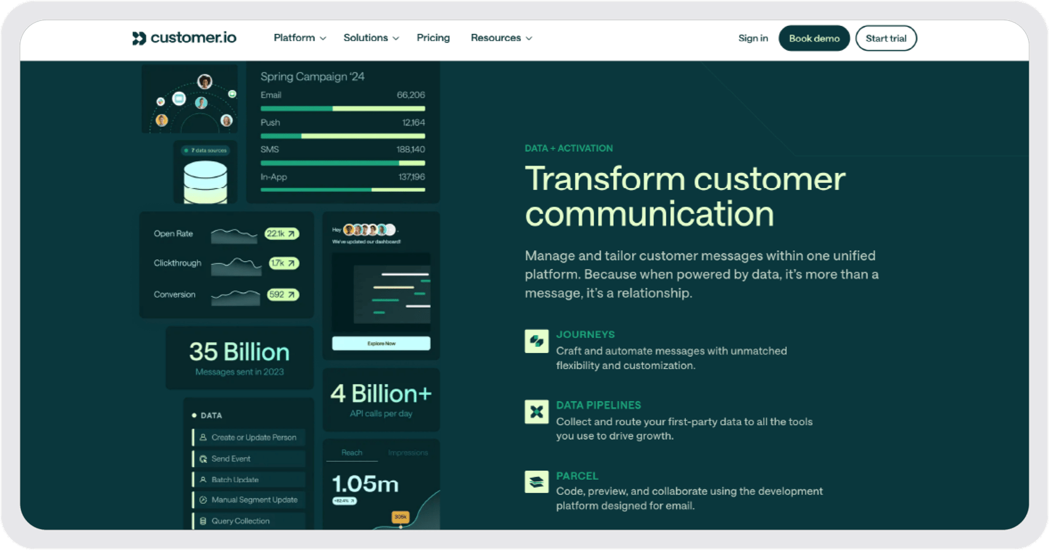Click the Email progress bar
The width and height of the screenshot is (1049, 550).
(343, 109)
